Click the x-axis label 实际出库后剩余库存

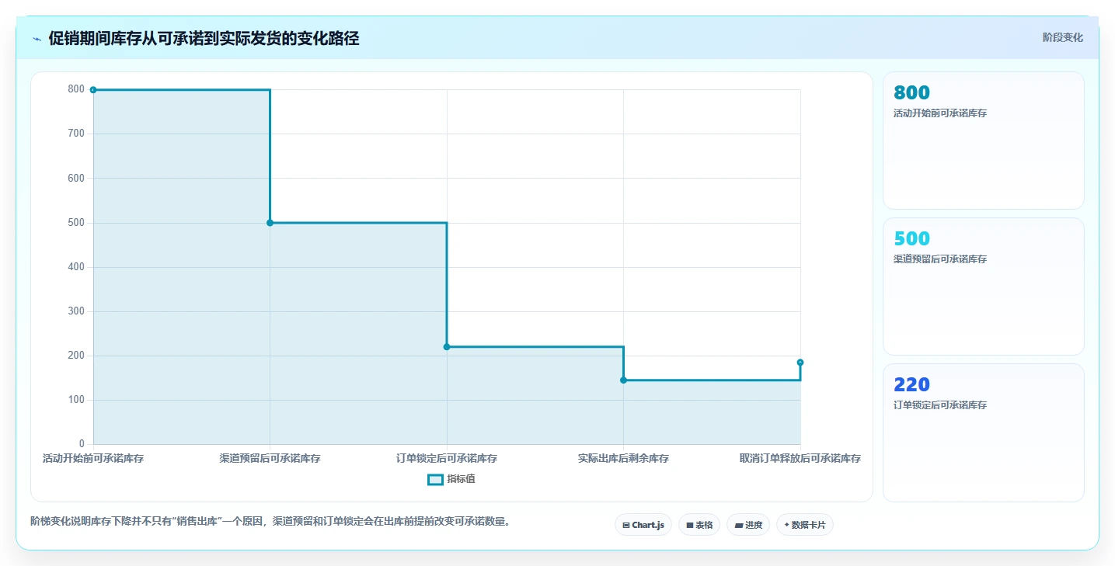click(623, 459)
